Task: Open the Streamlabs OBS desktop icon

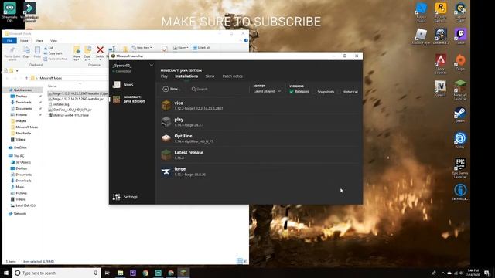Action: [x=10, y=12]
